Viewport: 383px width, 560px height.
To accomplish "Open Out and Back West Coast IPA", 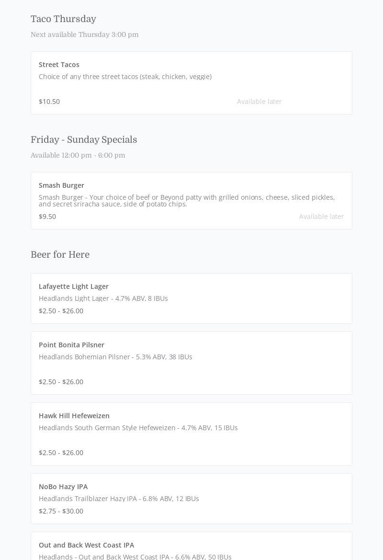I will [x=86, y=545].
